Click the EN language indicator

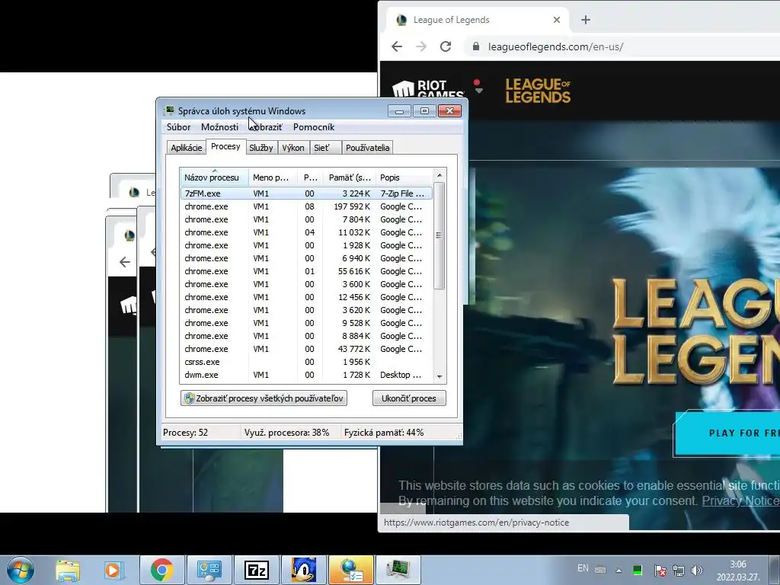[x=583, y=568]
